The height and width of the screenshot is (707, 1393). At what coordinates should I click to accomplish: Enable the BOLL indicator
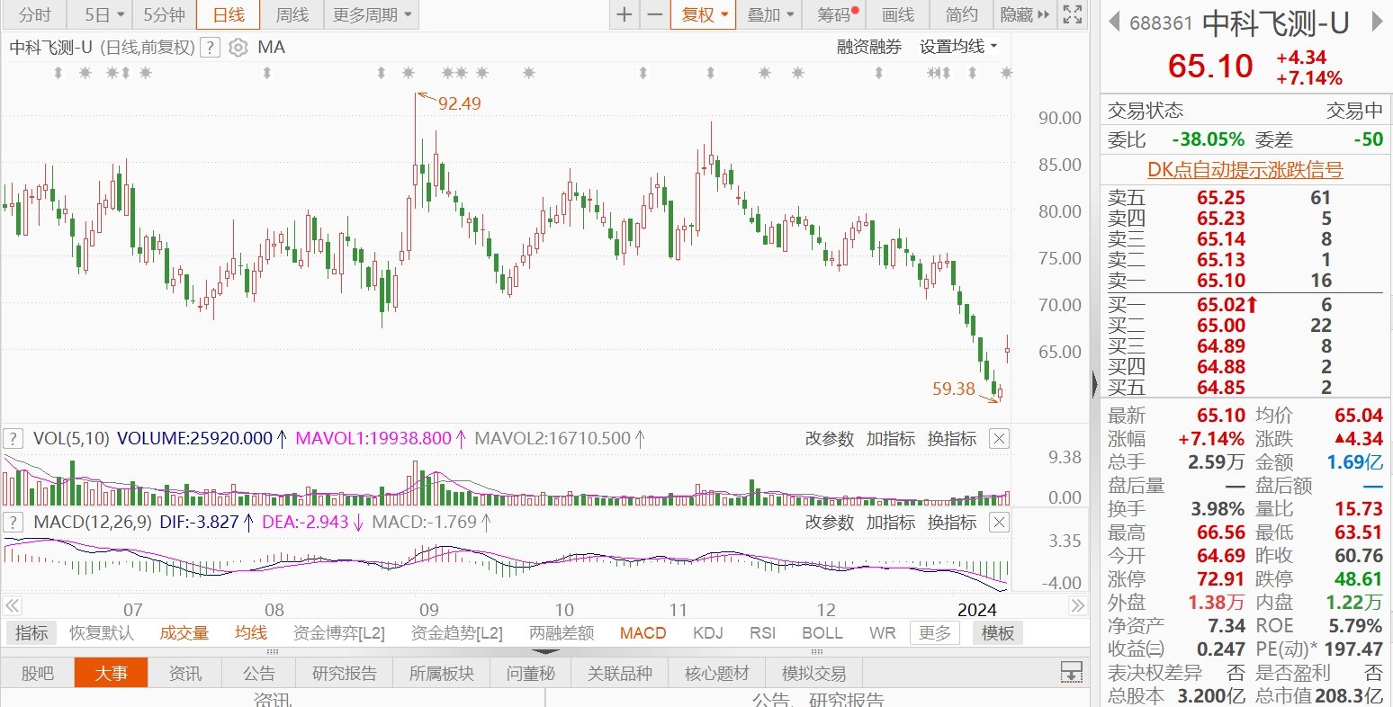pyautogui.click(x=822, y=633)
